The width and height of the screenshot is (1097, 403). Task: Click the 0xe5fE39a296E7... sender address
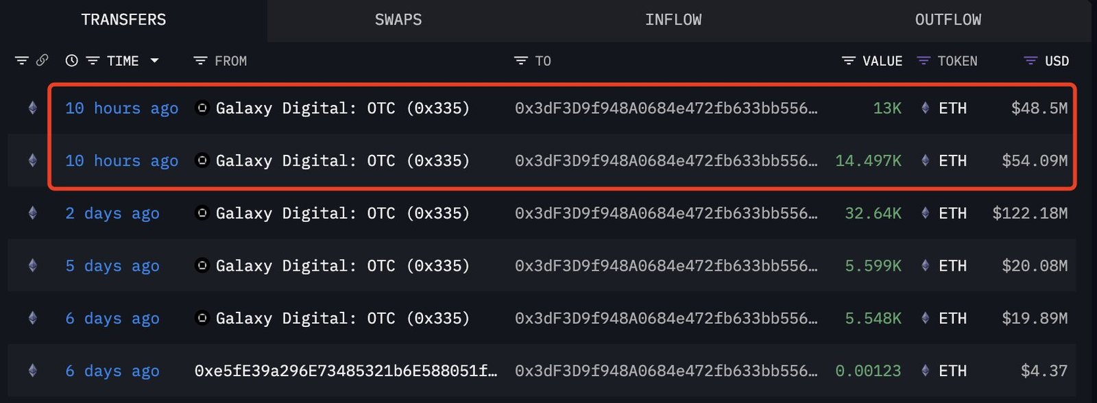(x=346, y=371)
